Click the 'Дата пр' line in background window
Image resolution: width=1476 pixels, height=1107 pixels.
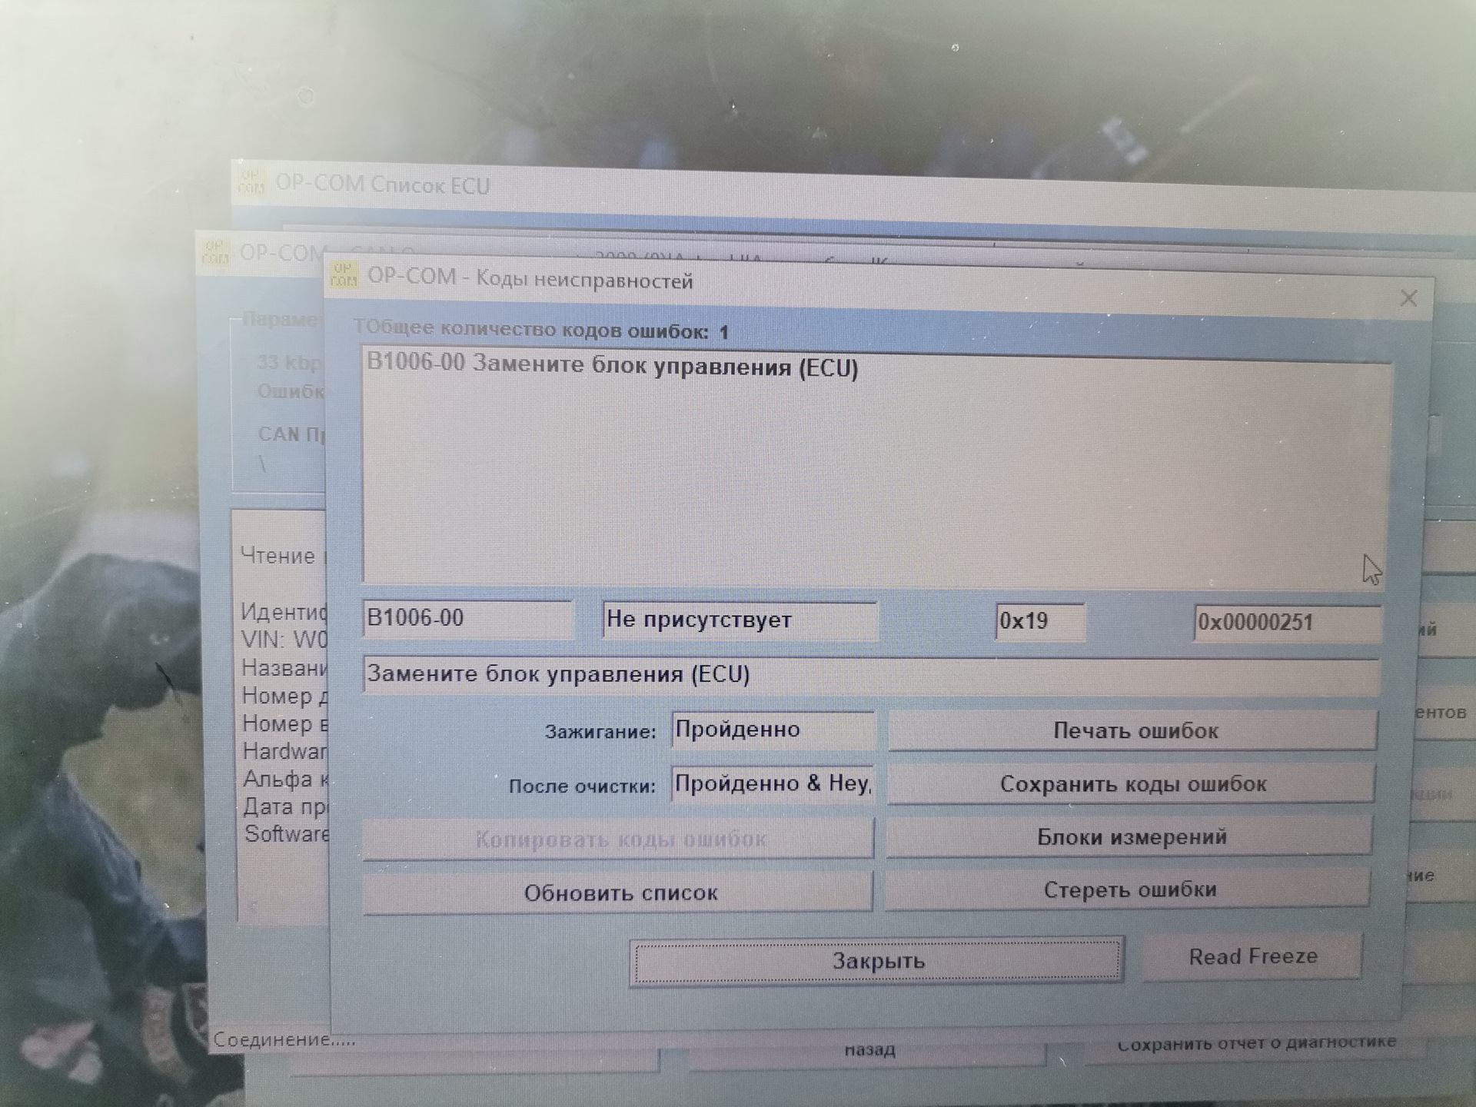click(285, 806)
